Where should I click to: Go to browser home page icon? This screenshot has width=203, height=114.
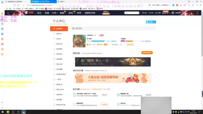18,5
